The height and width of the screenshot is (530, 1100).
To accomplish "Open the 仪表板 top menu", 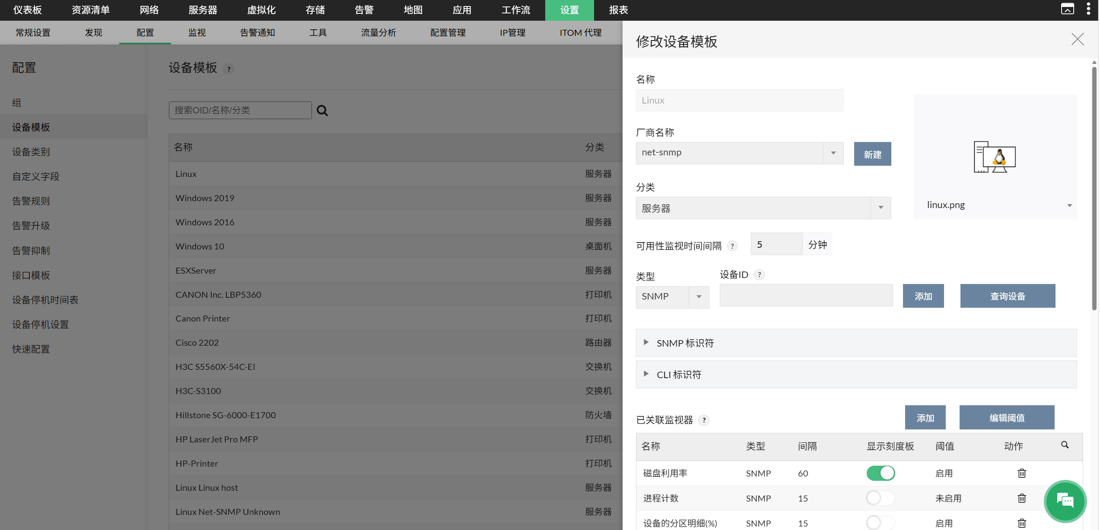I will pyautogui.click(x=28, y=10).
